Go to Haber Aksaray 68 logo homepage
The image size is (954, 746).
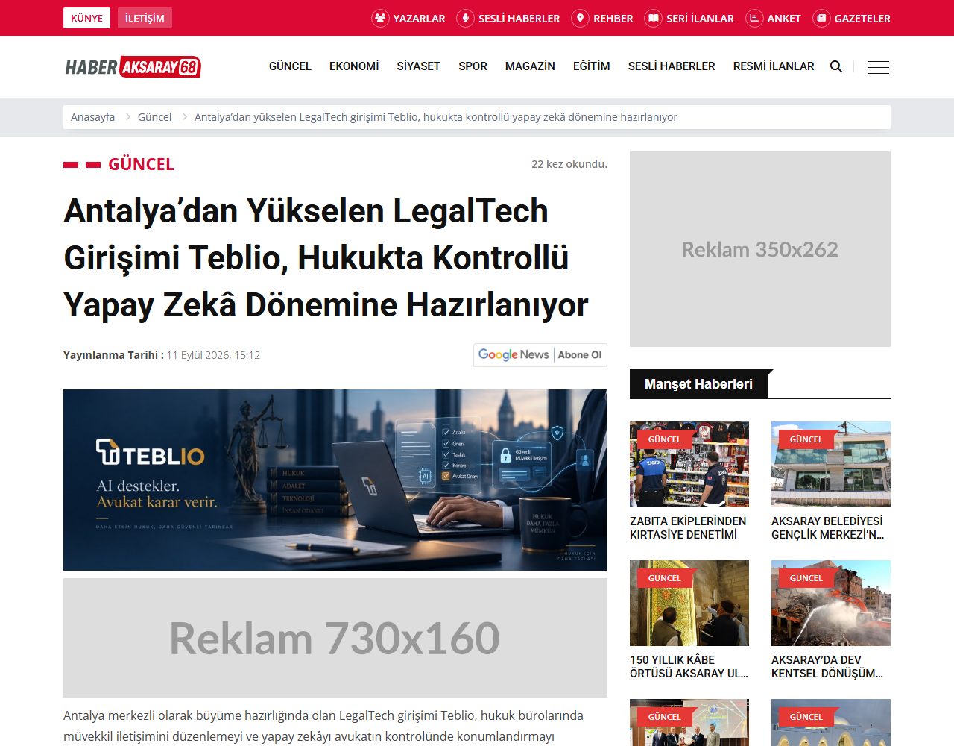[x=133, y=67]
